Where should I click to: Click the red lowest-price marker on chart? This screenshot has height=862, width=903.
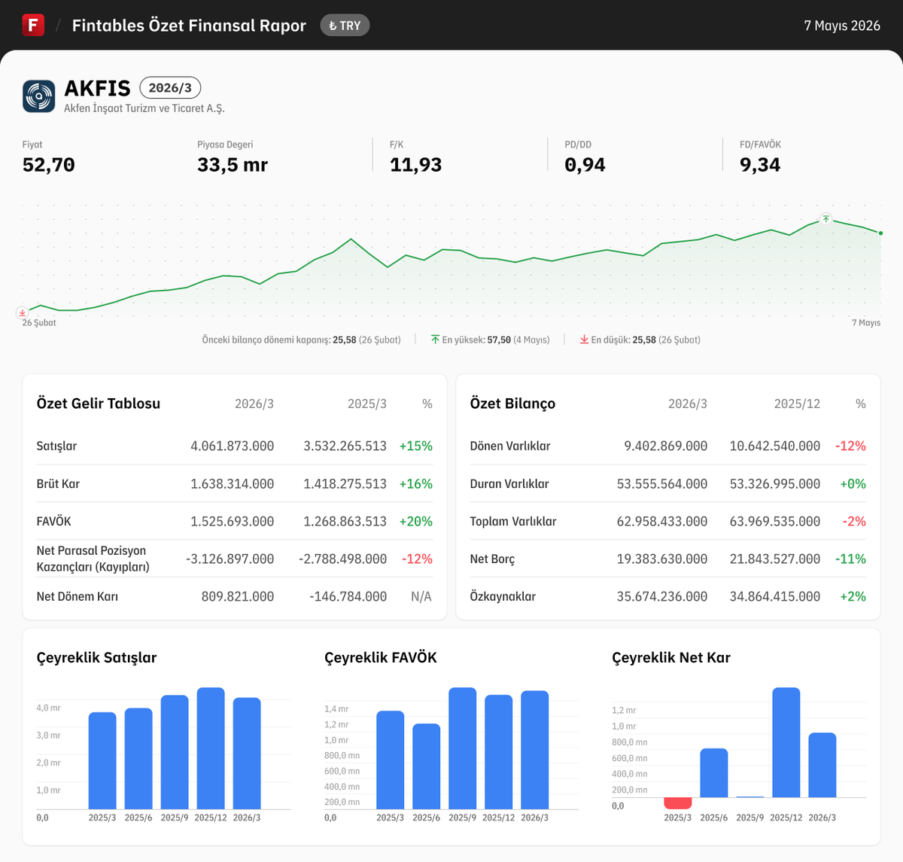tap(23, 312)
